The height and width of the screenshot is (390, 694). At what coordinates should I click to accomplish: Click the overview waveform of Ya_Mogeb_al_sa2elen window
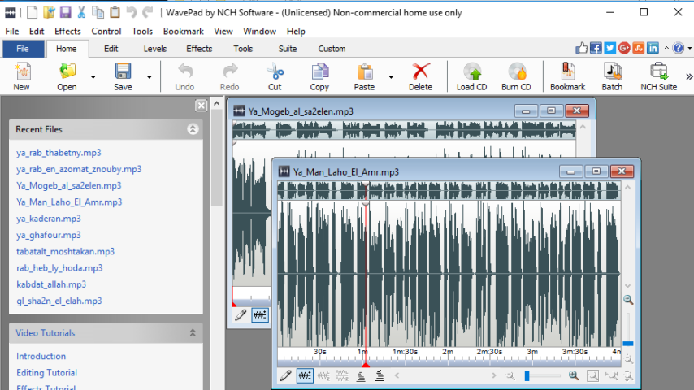[404, 130]
